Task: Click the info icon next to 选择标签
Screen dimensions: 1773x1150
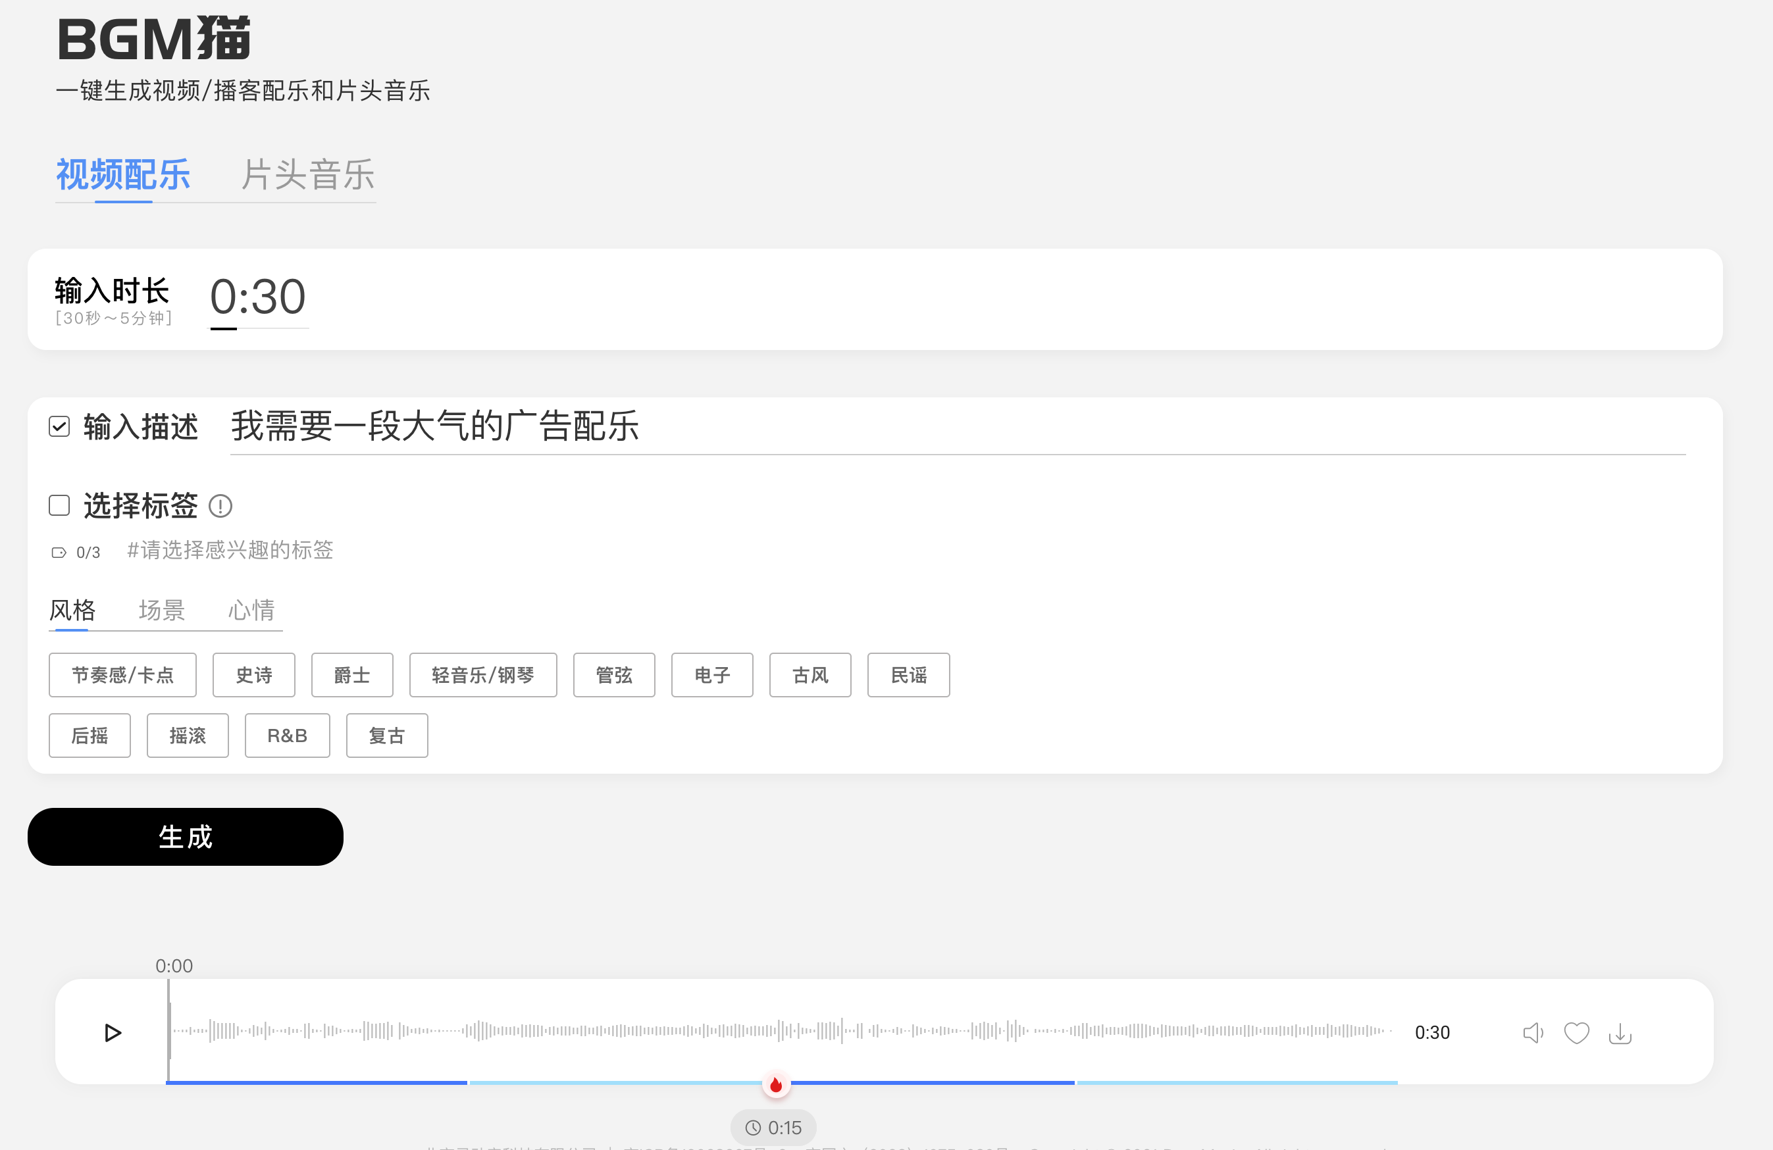Action: pyautogui.click(x=220, y=507)
